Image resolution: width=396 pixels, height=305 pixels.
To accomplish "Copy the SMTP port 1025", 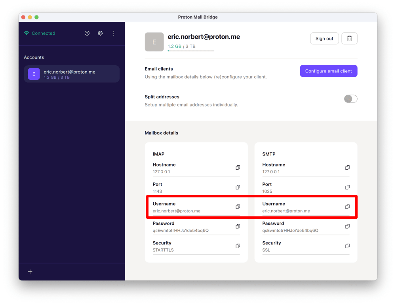I will pyautogui.click(x=347, y=187).
